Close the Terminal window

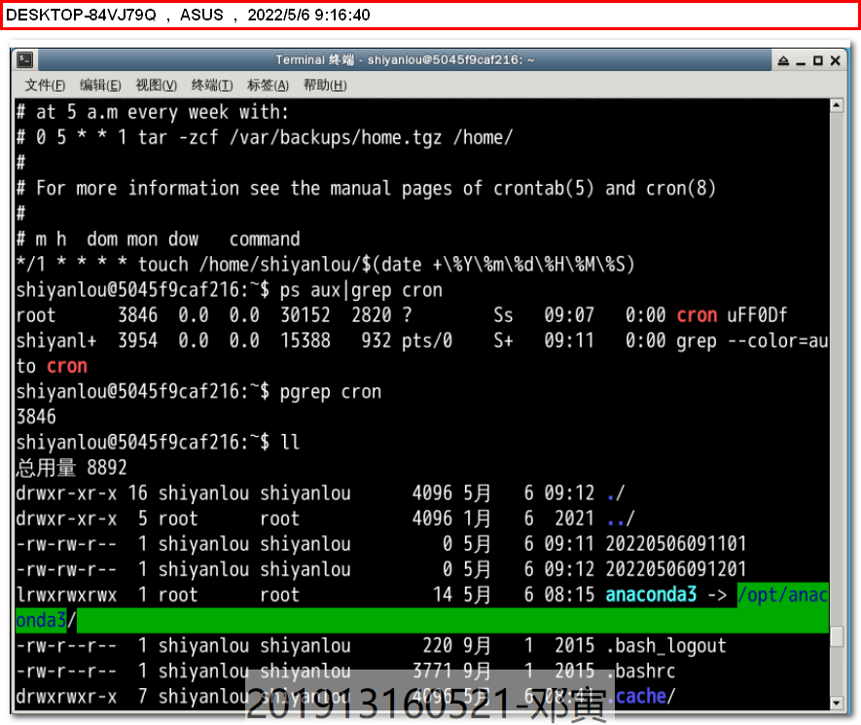(x=836, y=60)
